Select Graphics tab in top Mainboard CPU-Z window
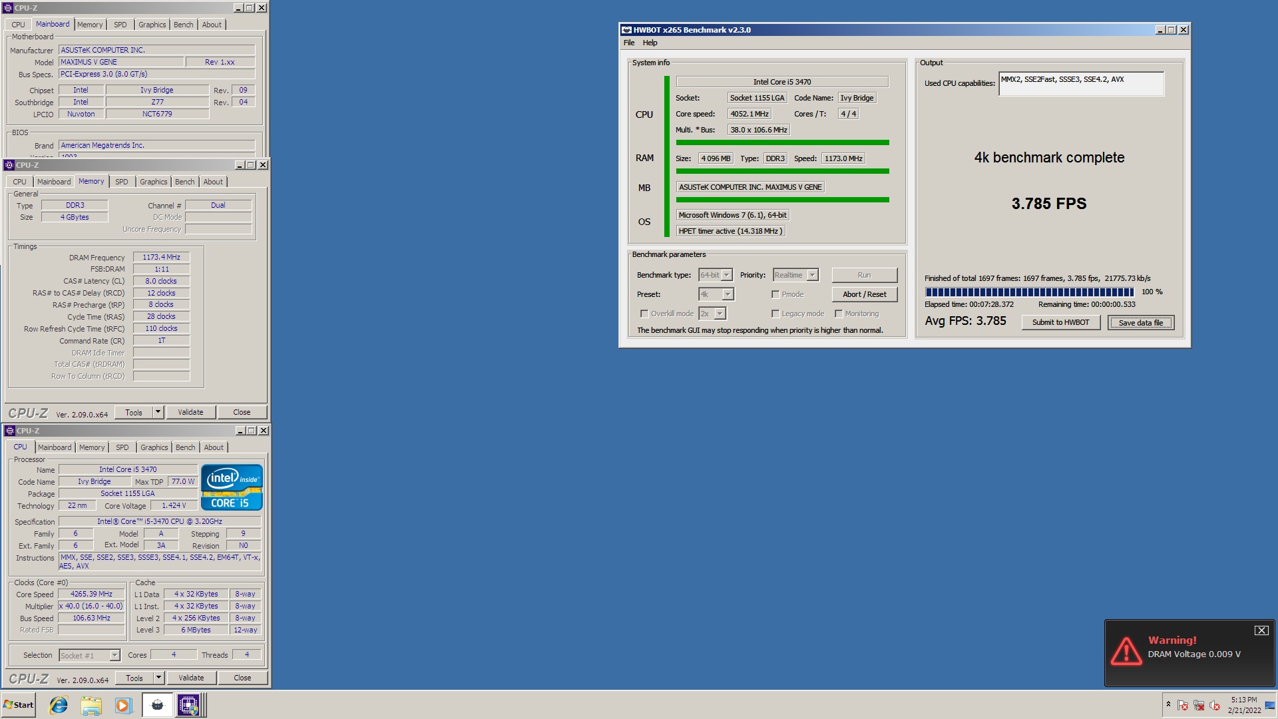Viewport: 1278px width, 719px height. tap(152, 25)
